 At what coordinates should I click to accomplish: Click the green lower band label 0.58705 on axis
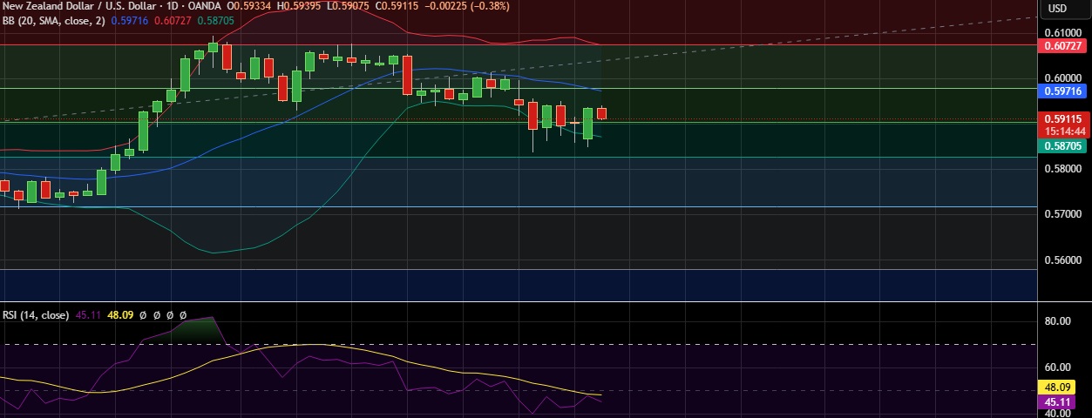point(1062,145)
